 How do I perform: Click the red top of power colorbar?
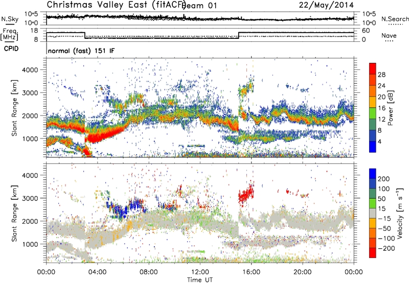373,67
